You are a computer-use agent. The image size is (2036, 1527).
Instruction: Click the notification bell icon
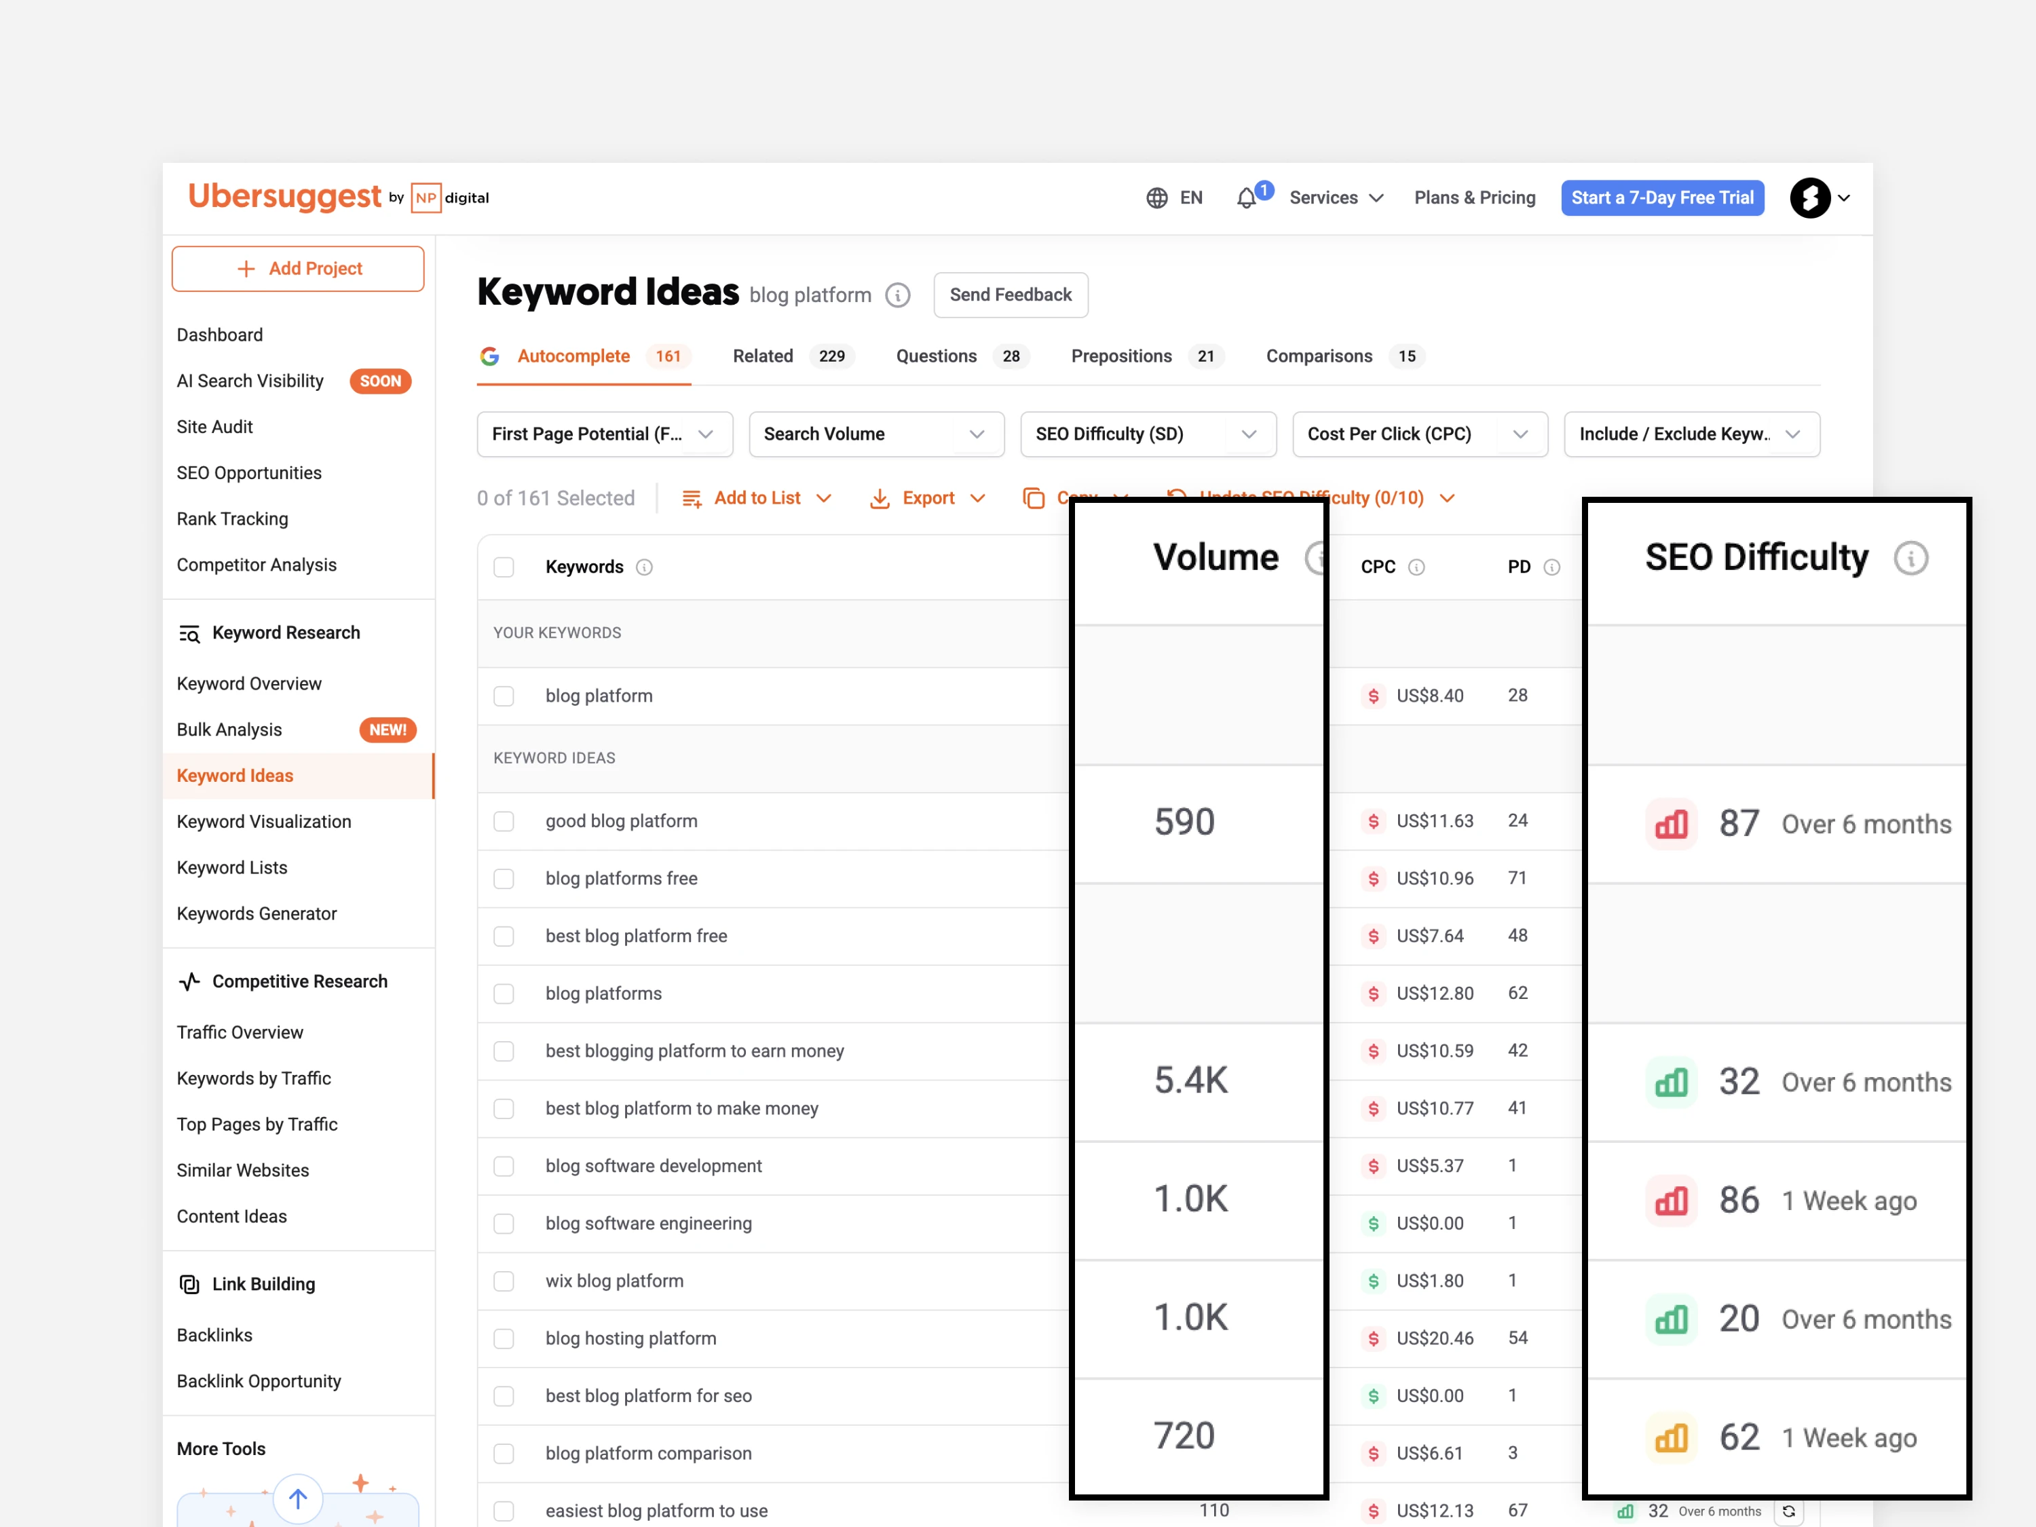point(1246,198)
